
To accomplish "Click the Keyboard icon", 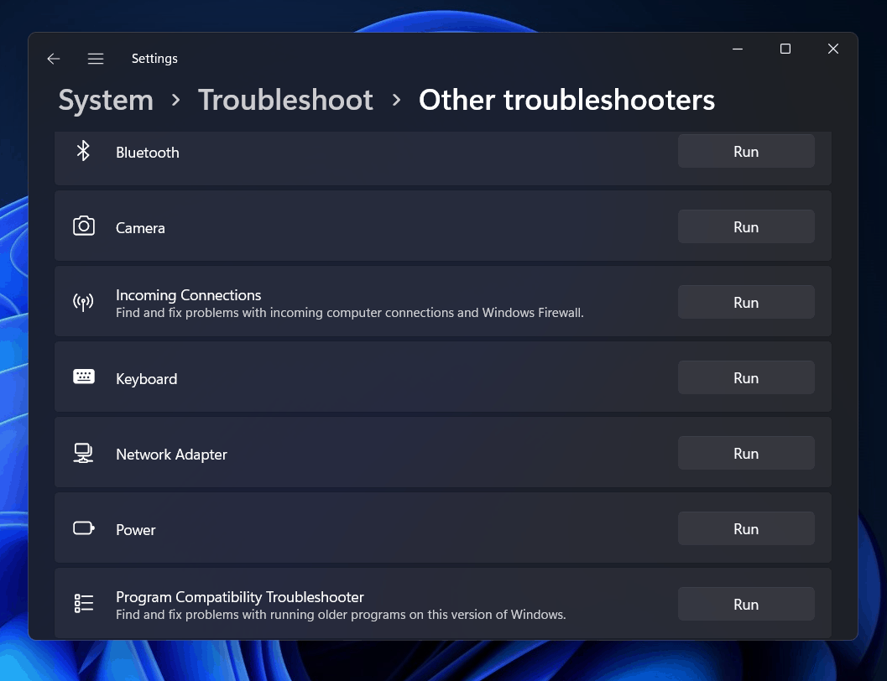I will (x=83, y=377).
